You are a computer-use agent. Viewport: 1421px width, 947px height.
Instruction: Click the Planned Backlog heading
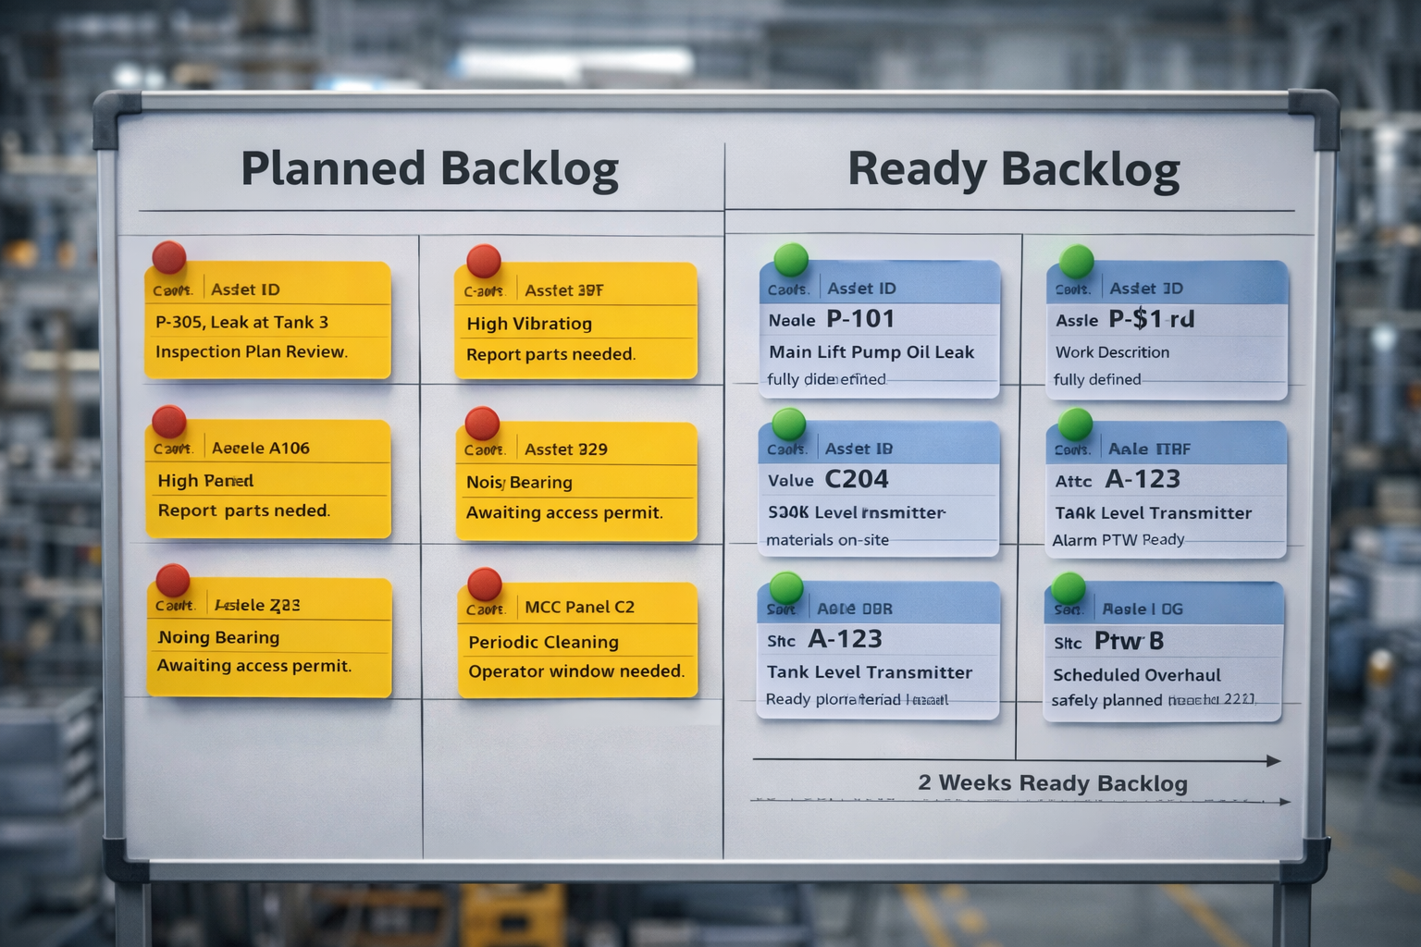(429, 169)
